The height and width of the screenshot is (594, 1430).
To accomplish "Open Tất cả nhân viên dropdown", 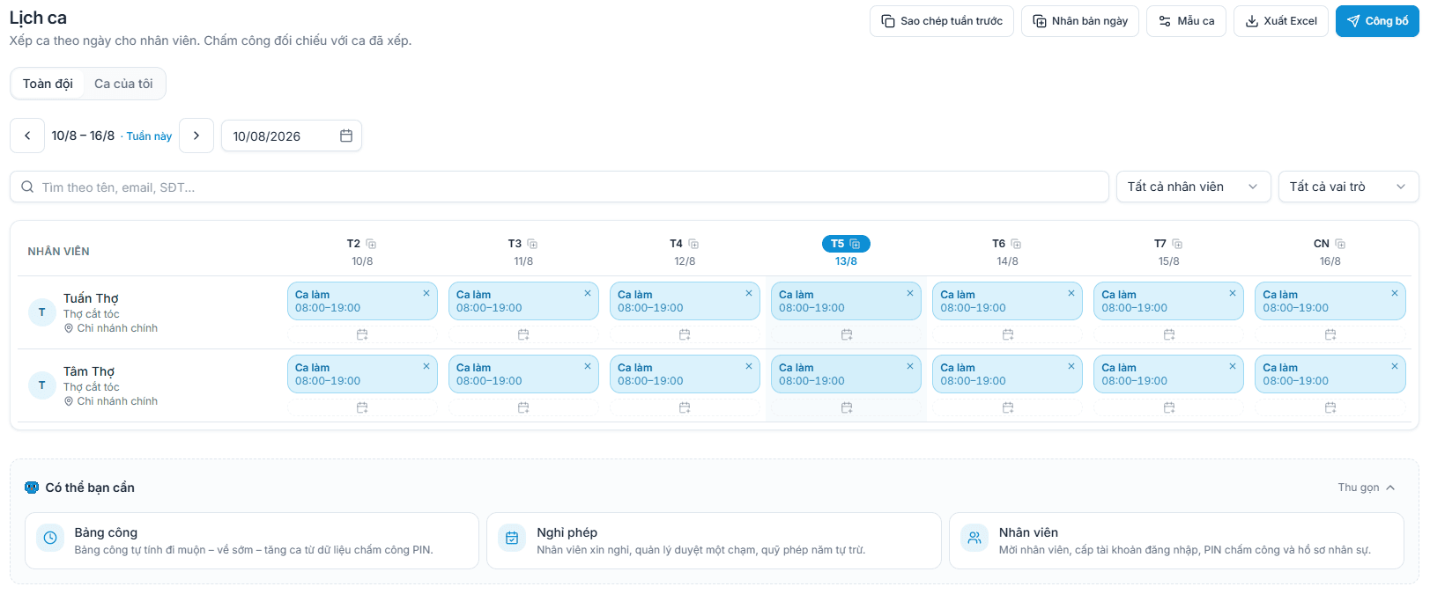I will click(x=1193, y=187).
